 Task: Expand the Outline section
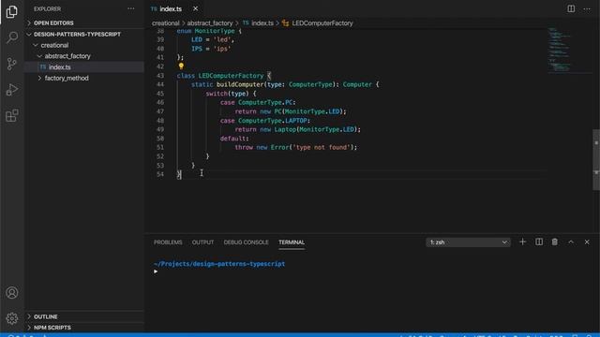tap(84, 316)
